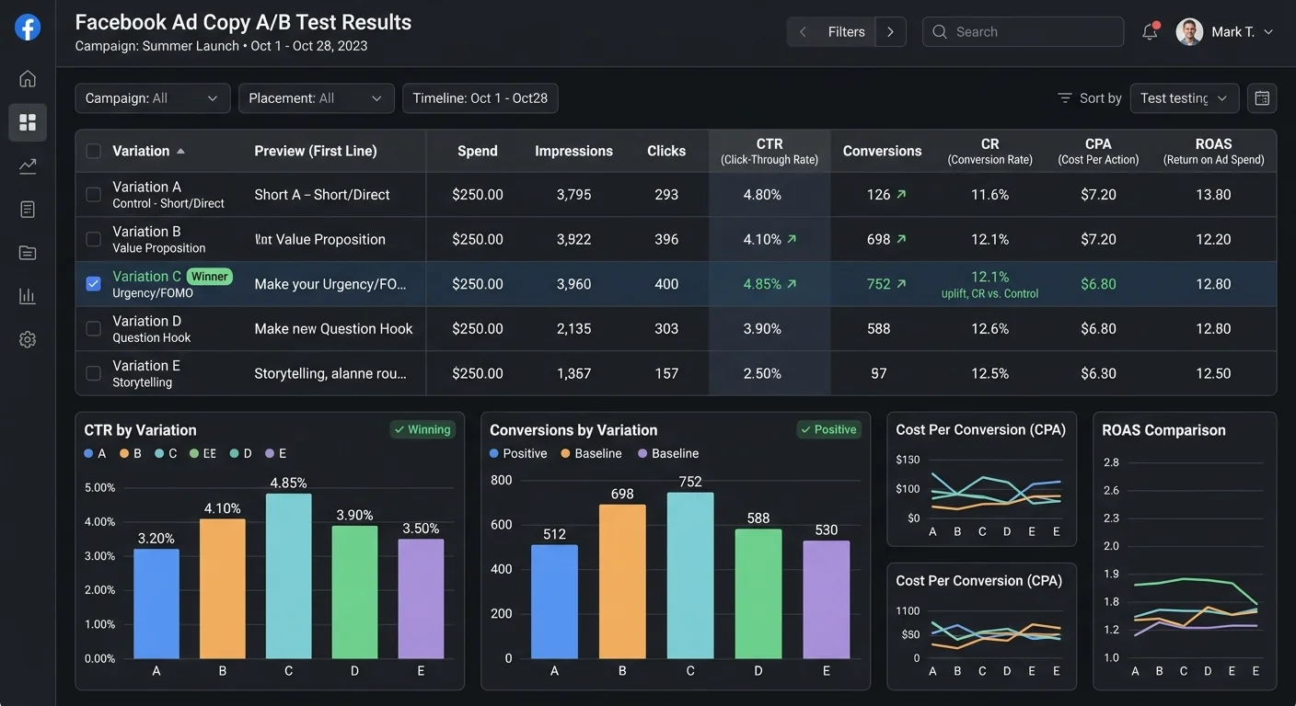Click the Winner badge on Variation C
Screen dimensions: 1296x706
pyautogui.click(x=210, y=276)
